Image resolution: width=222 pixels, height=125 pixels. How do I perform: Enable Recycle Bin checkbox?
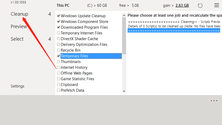click(58, 50)
